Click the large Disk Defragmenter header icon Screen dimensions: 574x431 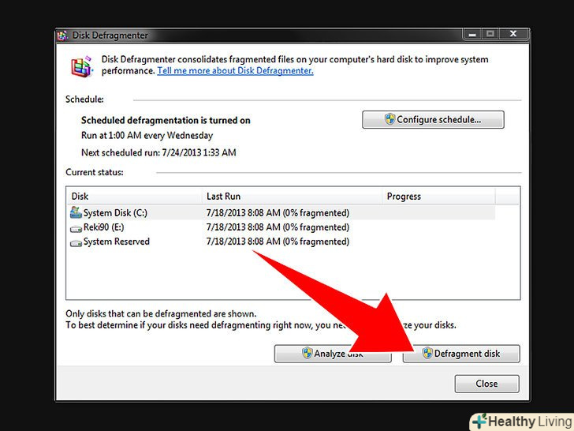point(82,66)
